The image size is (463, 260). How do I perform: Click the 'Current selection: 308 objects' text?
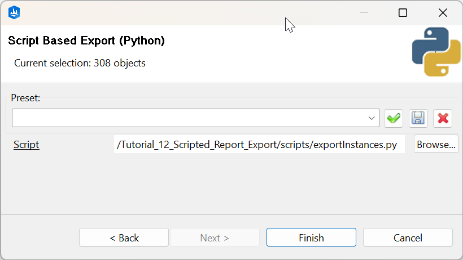(x=80, y=63)
